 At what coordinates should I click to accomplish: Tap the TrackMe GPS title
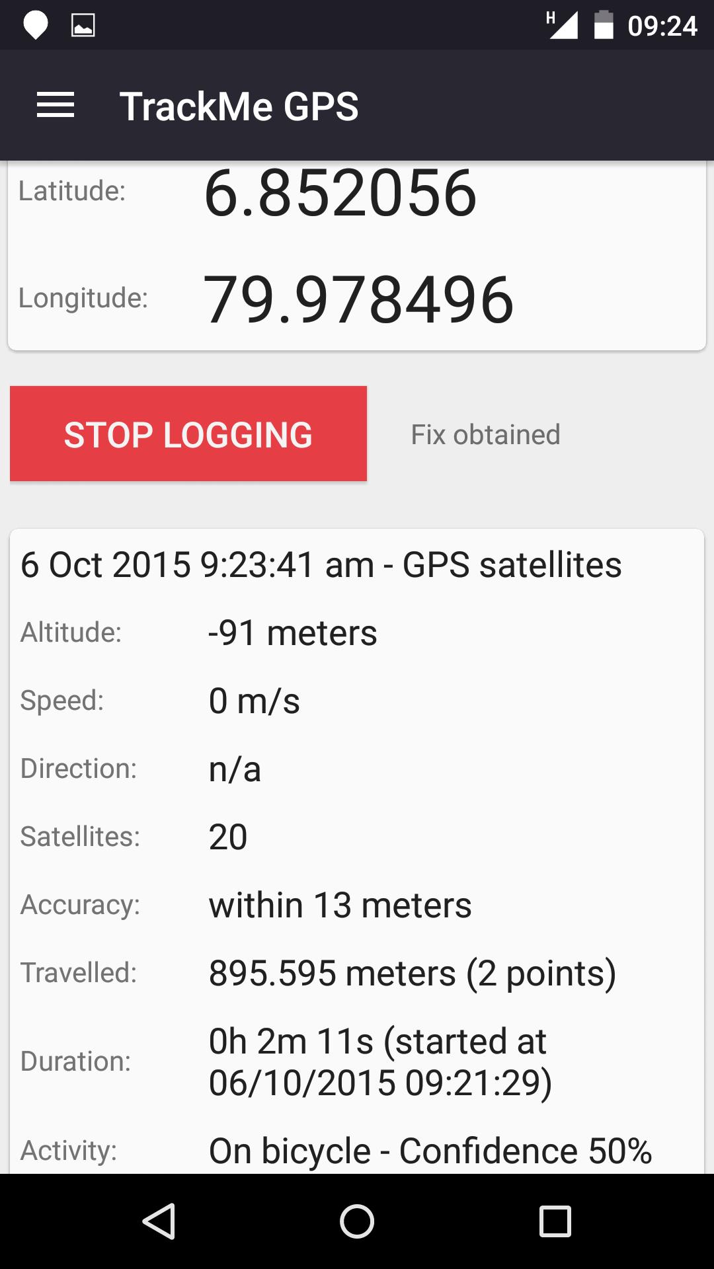tap(239, 106)
